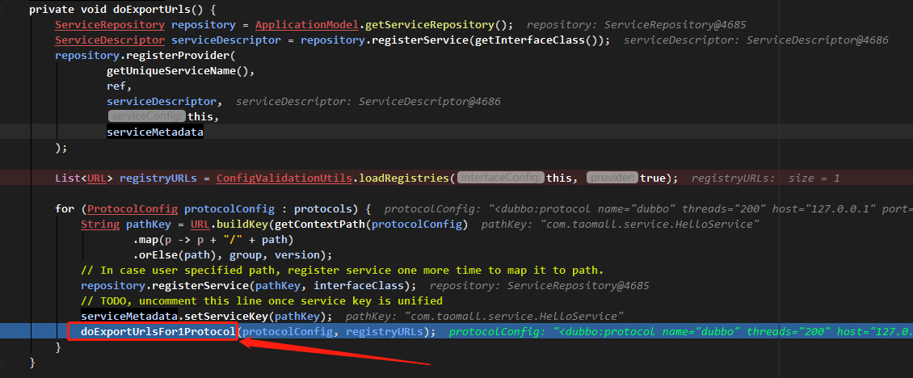Click the red ServiceDescriptor type declaration
Screen dimensions: 913x378
coord(110,40)
